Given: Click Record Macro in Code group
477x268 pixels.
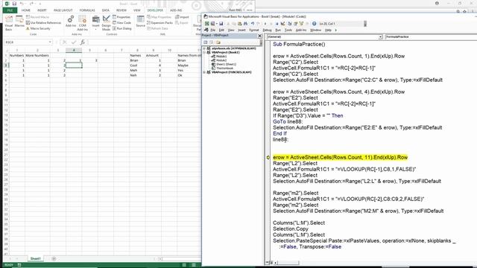Looking at the screenshot, I should click(x=38, y=17).
